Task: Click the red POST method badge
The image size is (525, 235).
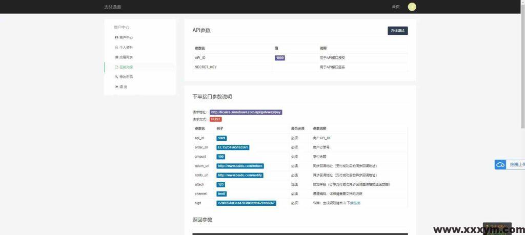Action: [215, 119]
